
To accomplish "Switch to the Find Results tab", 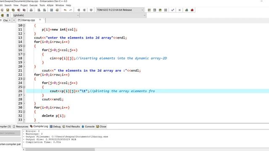I will click(71, 127).
